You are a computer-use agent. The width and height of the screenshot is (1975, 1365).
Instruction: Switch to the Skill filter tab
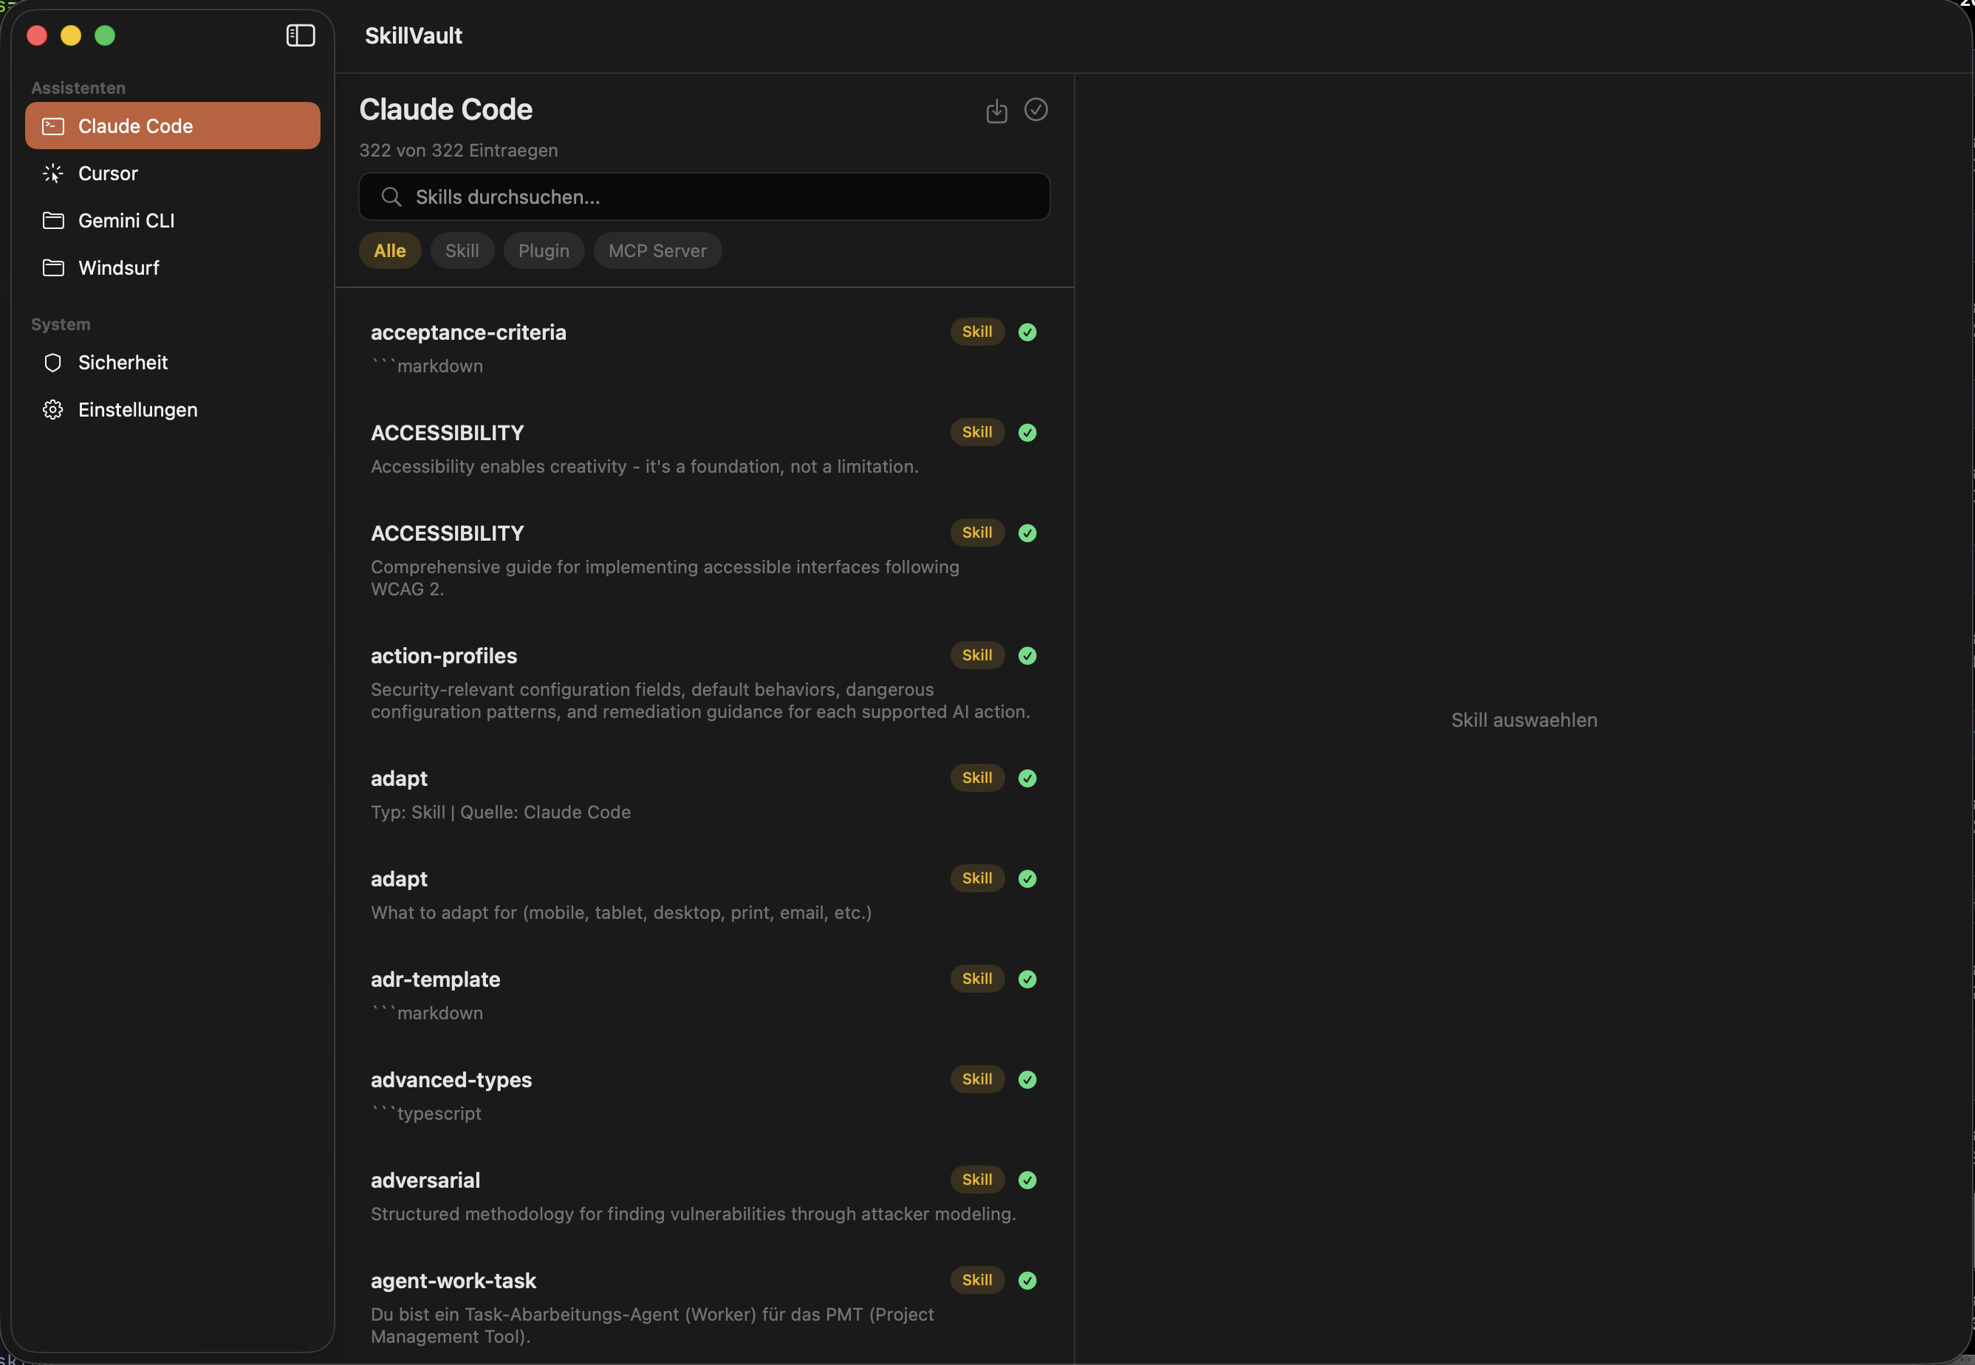(462, 250)
